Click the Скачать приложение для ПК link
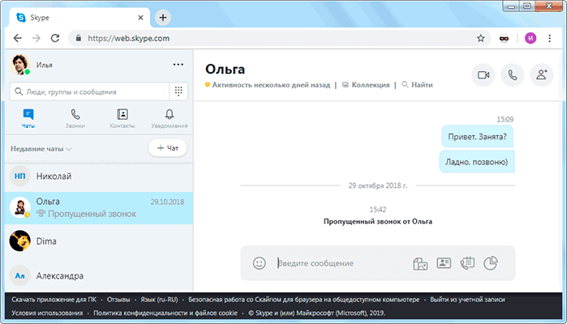 (x=54, y=300)
